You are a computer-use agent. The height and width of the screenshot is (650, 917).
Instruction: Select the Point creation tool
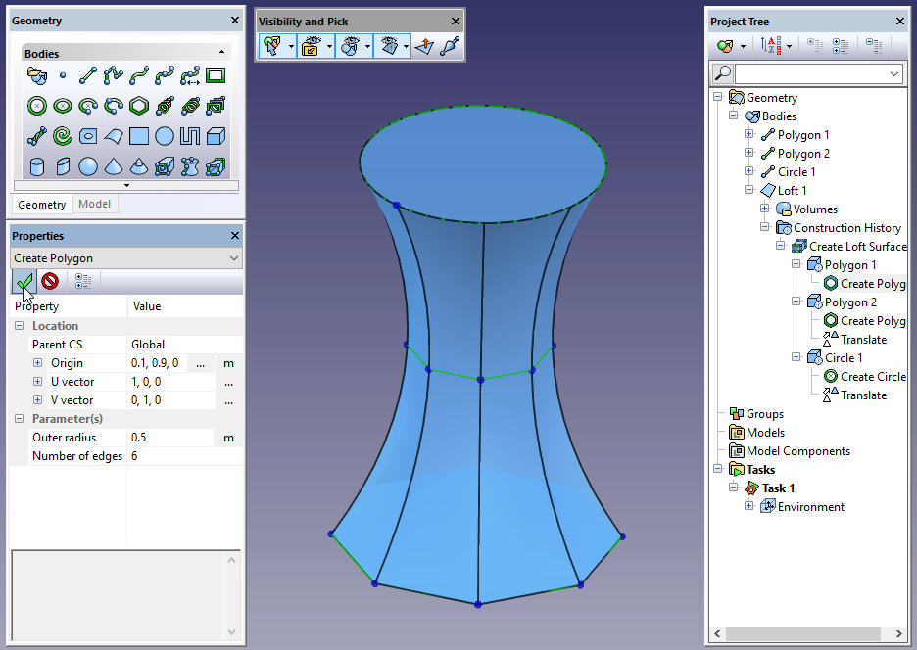pos(63,75)
